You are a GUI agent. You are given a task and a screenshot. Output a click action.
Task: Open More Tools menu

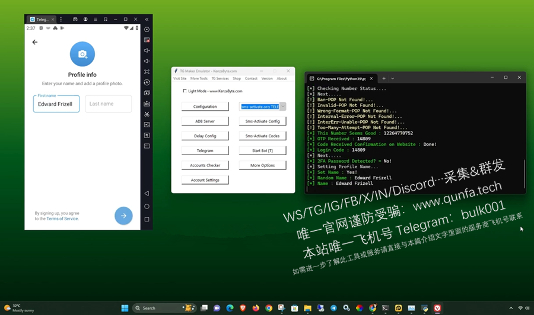point(199,79)
